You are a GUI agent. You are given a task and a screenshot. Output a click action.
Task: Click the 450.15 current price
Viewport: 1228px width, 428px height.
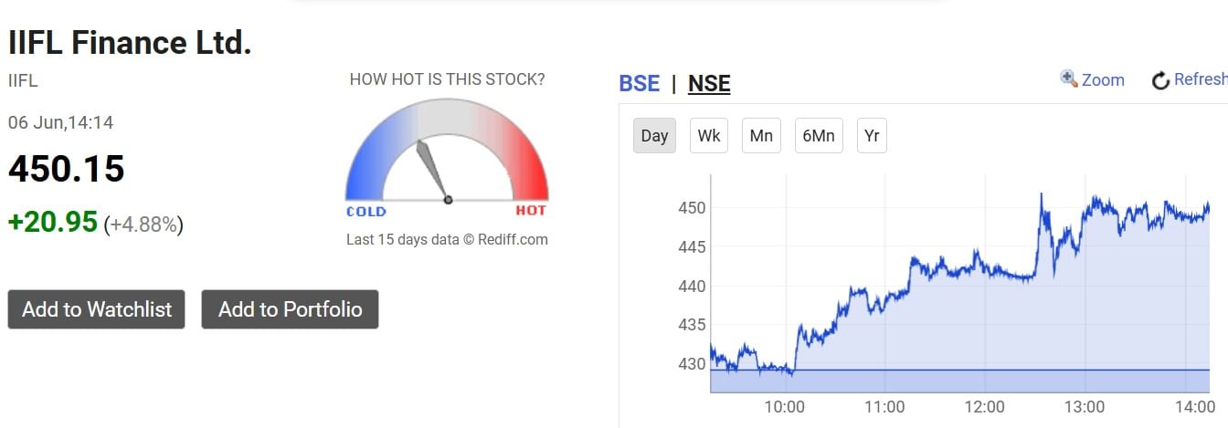point(66,170)
